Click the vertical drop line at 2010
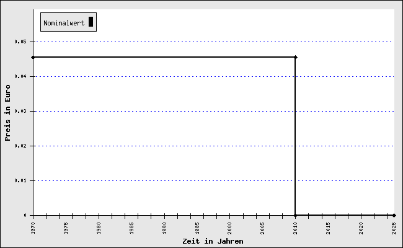The image size is (403, 248). pos(295,136)
